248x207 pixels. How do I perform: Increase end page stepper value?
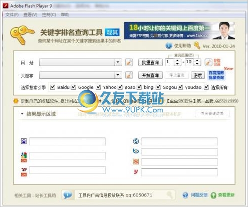click(197, 61)
